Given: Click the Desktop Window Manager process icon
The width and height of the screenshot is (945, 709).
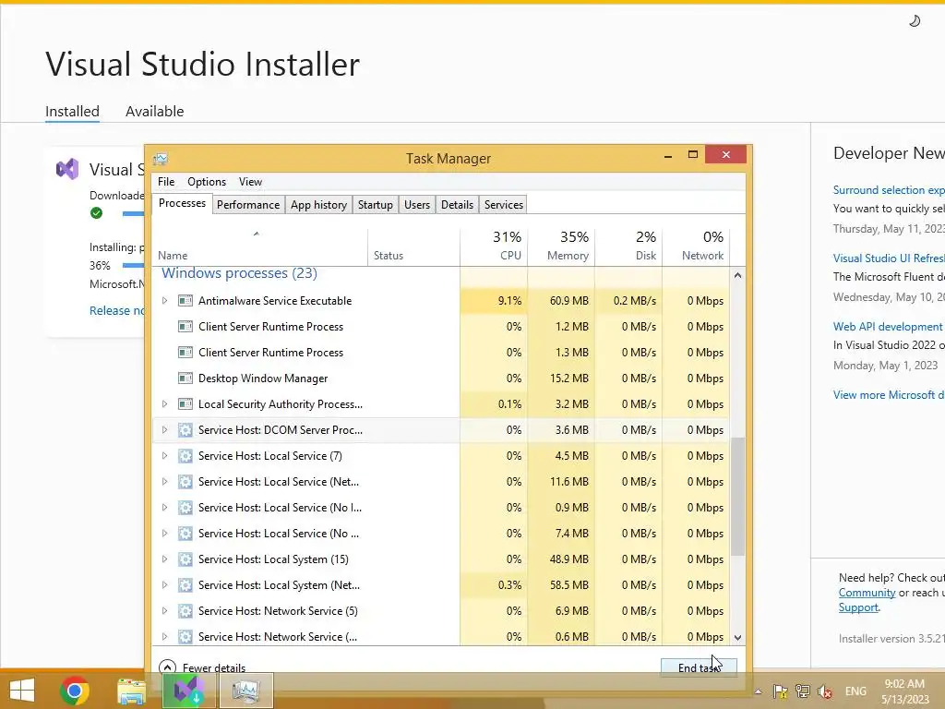Looking at the screenshot, I should 185,378.
